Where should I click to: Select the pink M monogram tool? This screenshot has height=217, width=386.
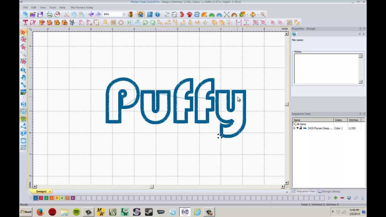tap(33, 22)
